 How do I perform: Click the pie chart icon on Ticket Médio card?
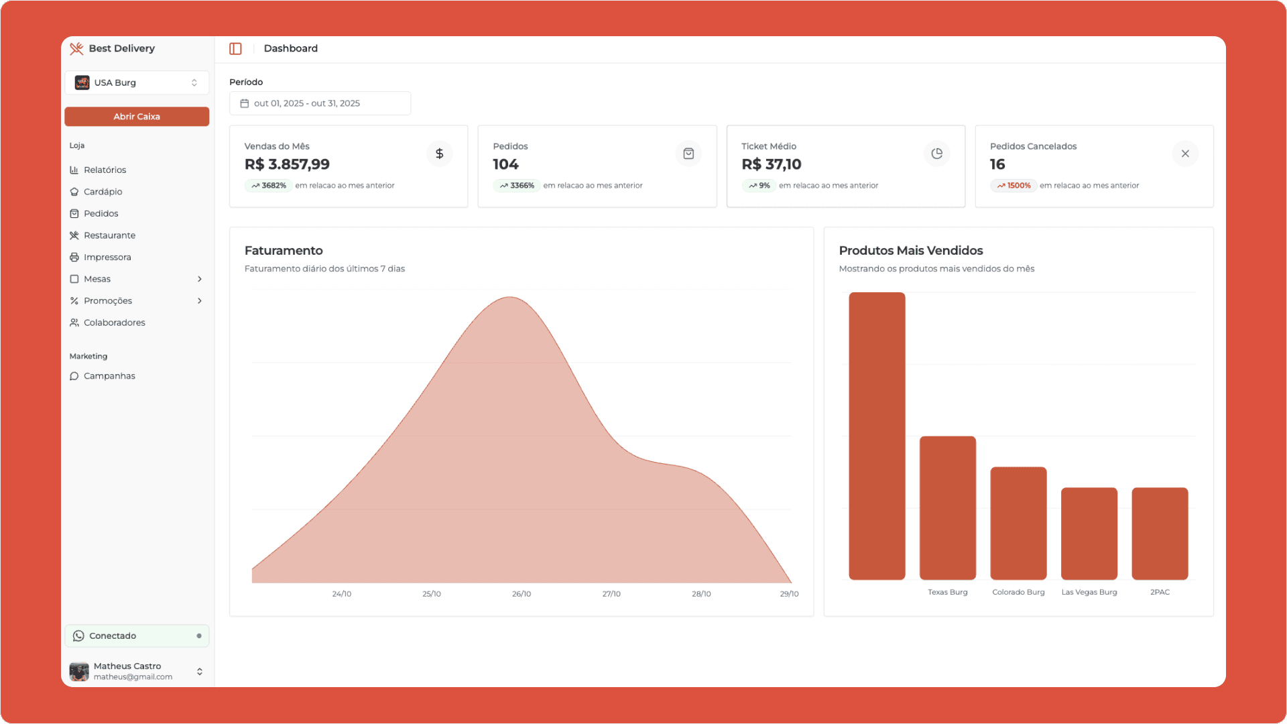(936, 154)
